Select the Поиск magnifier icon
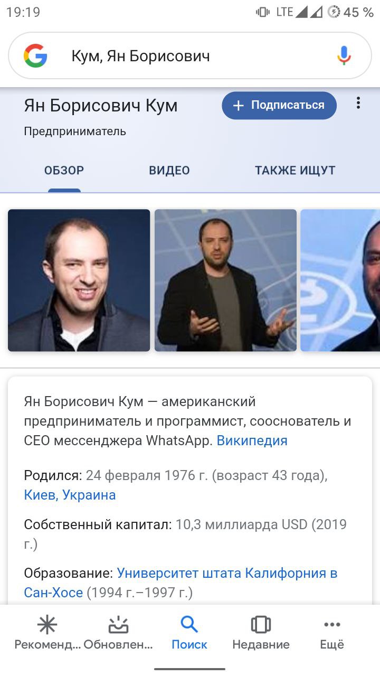Viewport: 380px width, 676px height. pos(189,625)
